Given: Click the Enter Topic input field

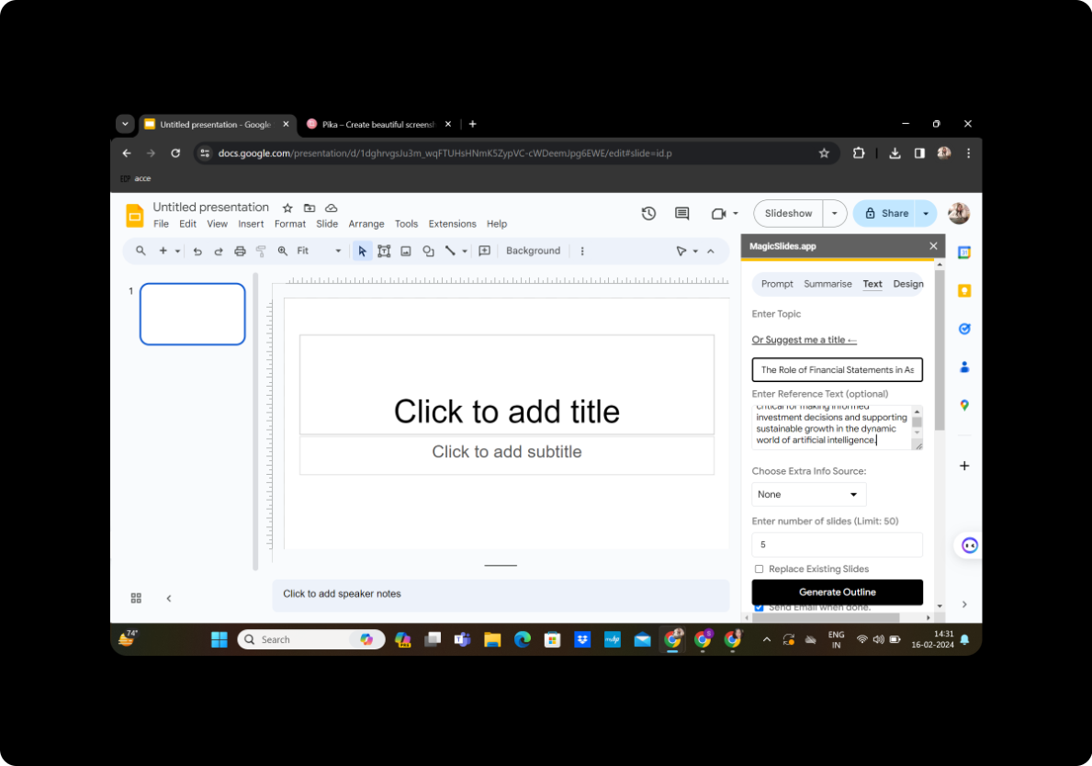Looking at the screenshot, I should click(837, 370).
